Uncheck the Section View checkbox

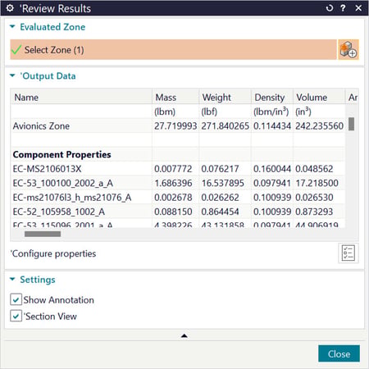click(16, 316)
